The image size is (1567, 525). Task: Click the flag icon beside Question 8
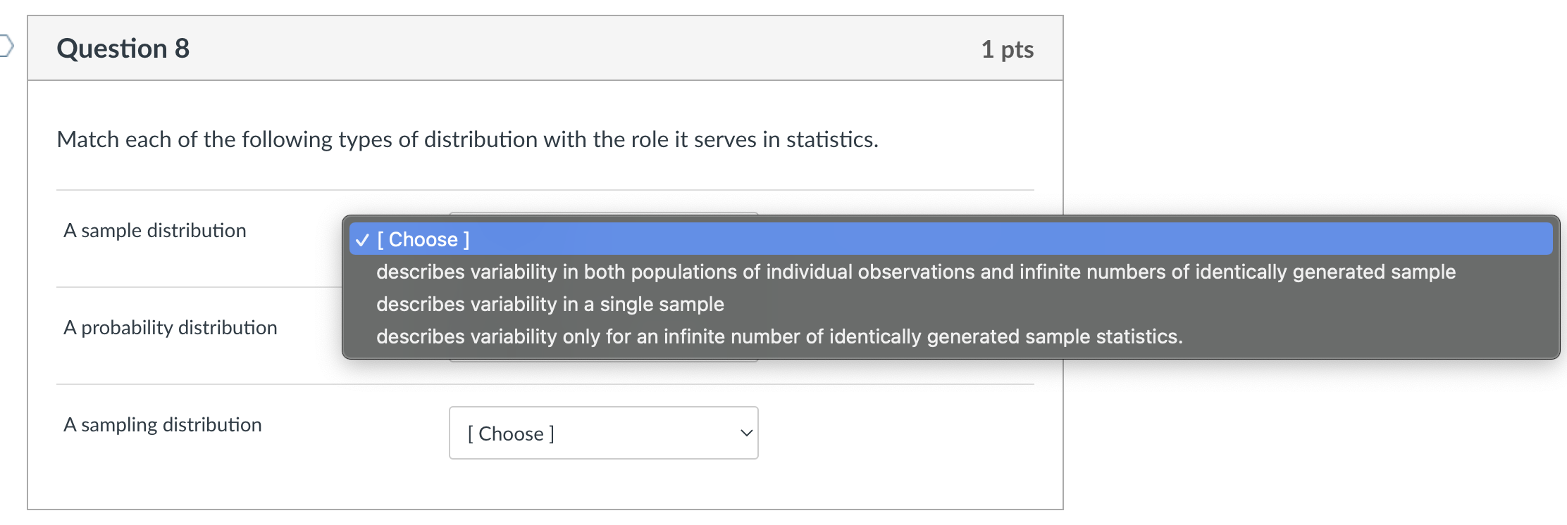click(6, 46)
